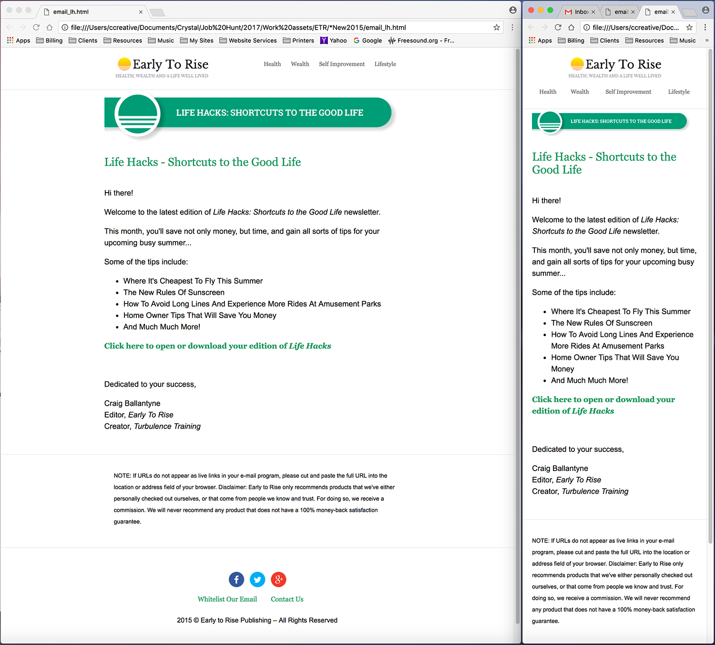
Task: Expand Resources bookmark folder in right window
Action: [644, 41]
